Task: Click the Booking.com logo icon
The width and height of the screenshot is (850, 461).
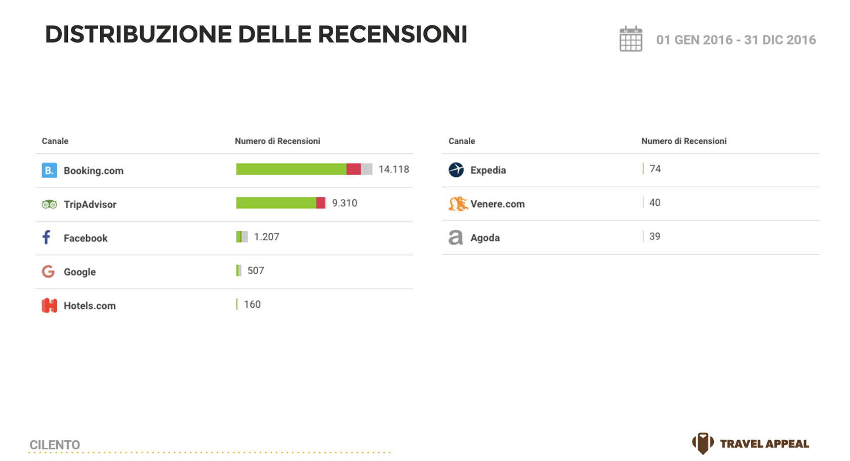Action: point(49,170)
